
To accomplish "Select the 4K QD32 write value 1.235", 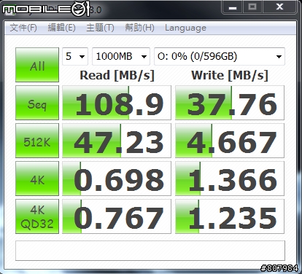I will [x=230, y=216].
